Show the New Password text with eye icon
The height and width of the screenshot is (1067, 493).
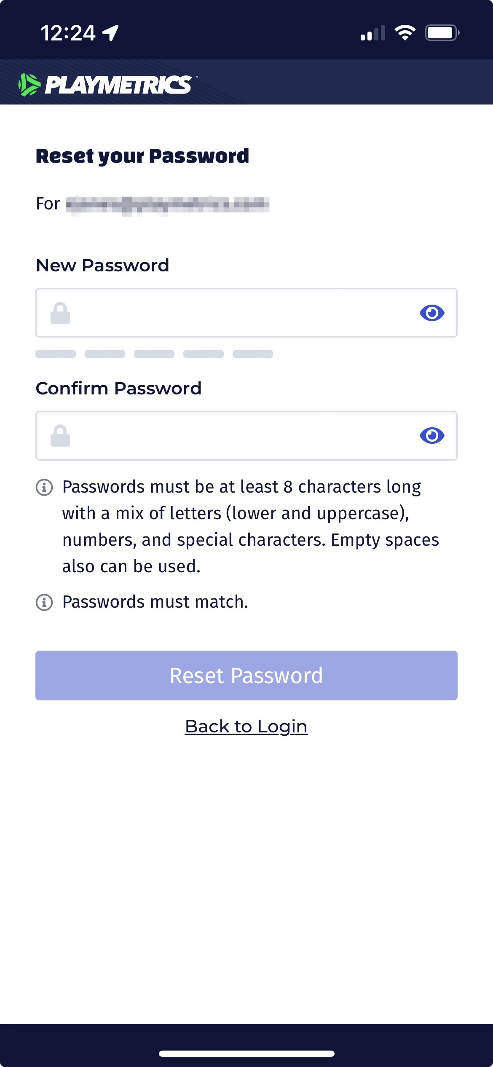click(x=432, y=313)
